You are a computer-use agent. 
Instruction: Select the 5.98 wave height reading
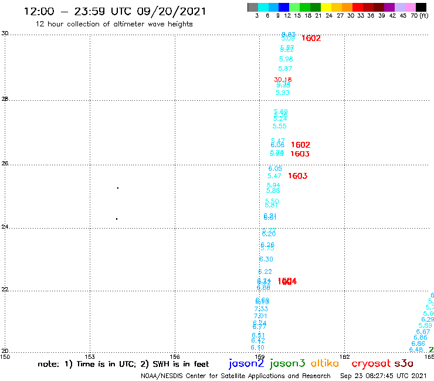286,59
